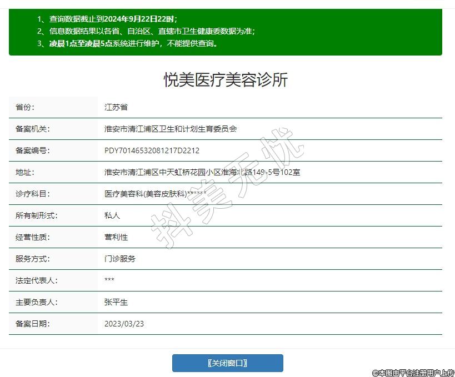Image resolution: width=455 pixels, height=377 pixels.
Task: Select the province value 江苏省
Action: pos(116,107)
